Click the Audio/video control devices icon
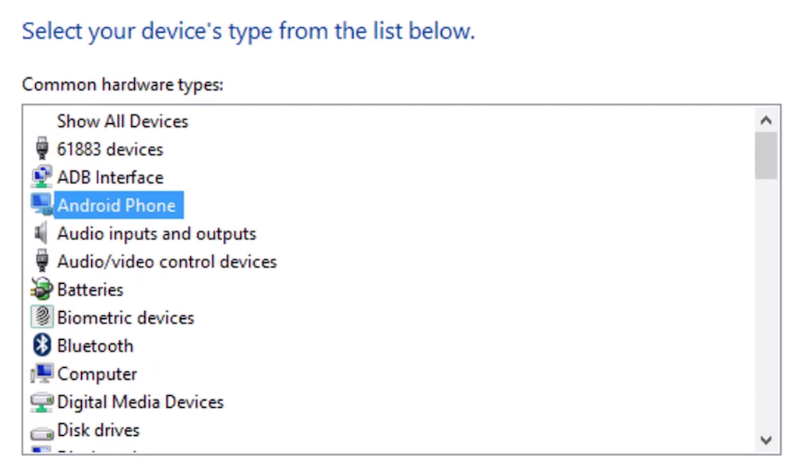Viewport: 798px width, 467px height. click(x=41, y=261)
